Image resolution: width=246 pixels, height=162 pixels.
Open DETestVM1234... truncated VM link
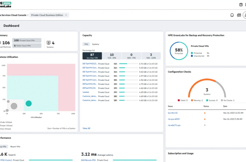[x=90, y=84]
